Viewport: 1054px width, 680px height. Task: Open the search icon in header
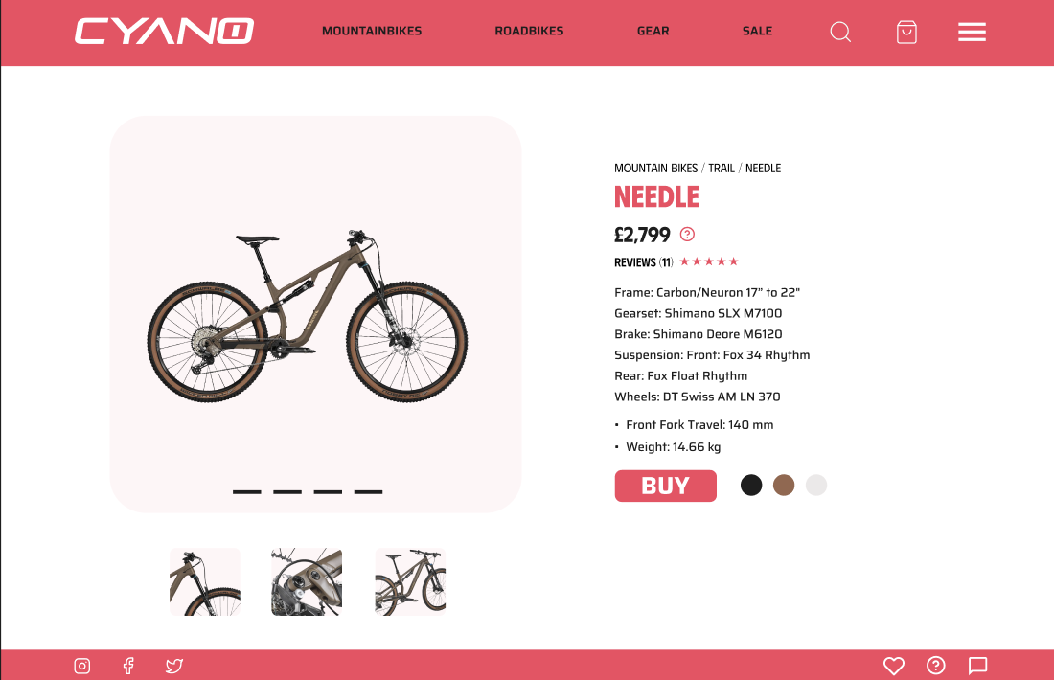840,32
